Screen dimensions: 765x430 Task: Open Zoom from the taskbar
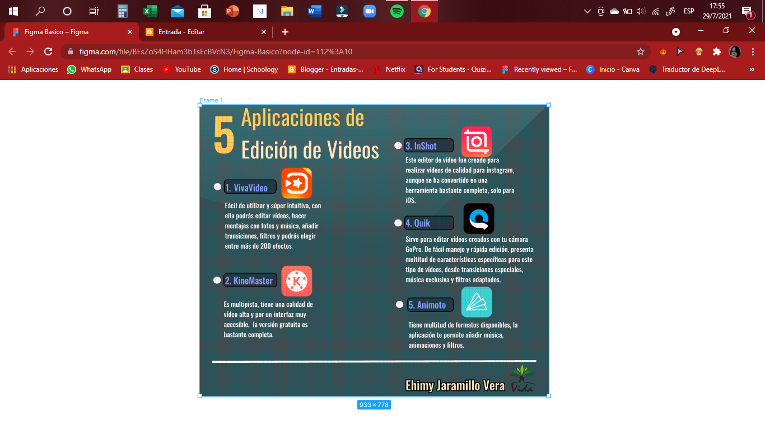pos(369,11)
